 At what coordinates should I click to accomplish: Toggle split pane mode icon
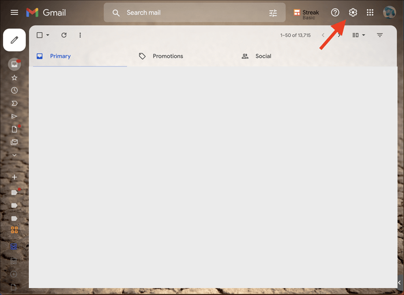pyautogui.click(x=356, y=35)
